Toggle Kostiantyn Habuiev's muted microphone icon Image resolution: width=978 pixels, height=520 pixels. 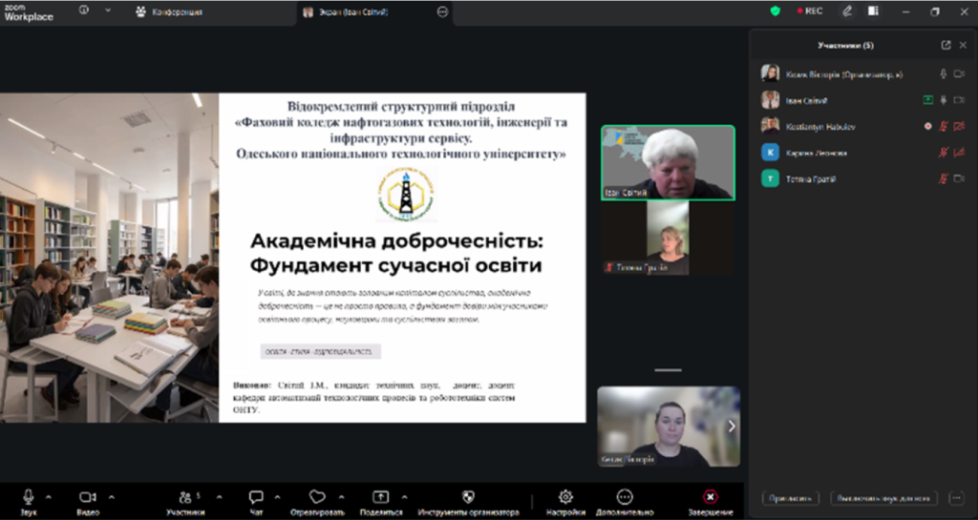click(944, 126)
